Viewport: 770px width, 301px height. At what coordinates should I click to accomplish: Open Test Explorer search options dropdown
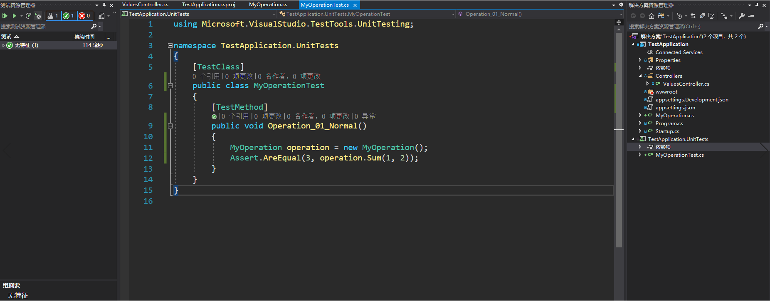tap(100, 26)
